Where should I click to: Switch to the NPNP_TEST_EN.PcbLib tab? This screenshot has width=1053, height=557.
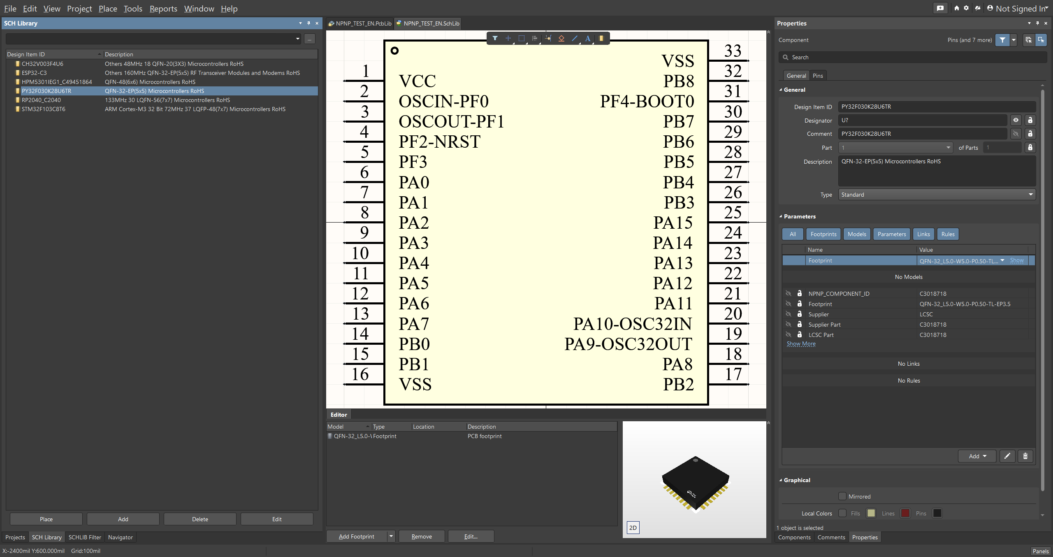pos(360,23)
